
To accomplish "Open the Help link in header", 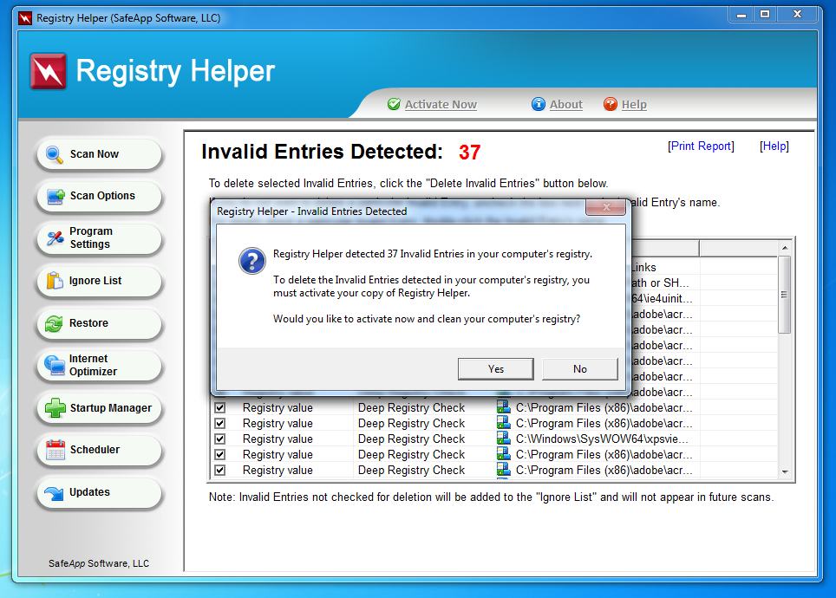I will pyautogui.click(x=634, y=105).
